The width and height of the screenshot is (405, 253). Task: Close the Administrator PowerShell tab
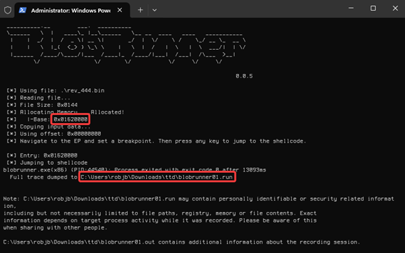click(x=120, y=10)
